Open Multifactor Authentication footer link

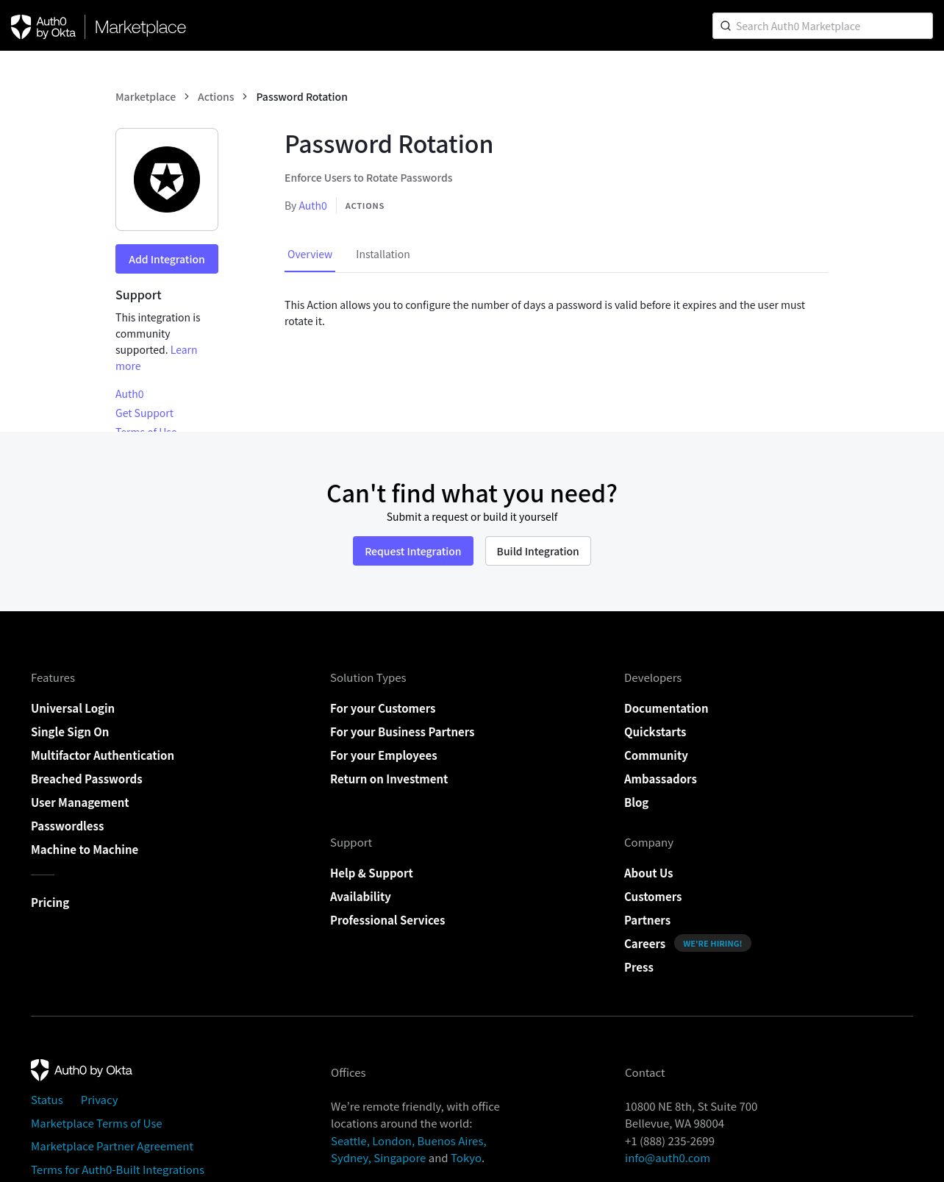tap(102, 755)
